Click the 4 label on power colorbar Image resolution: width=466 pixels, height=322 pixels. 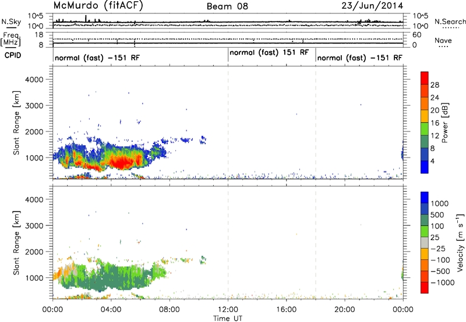coord(433,161)
